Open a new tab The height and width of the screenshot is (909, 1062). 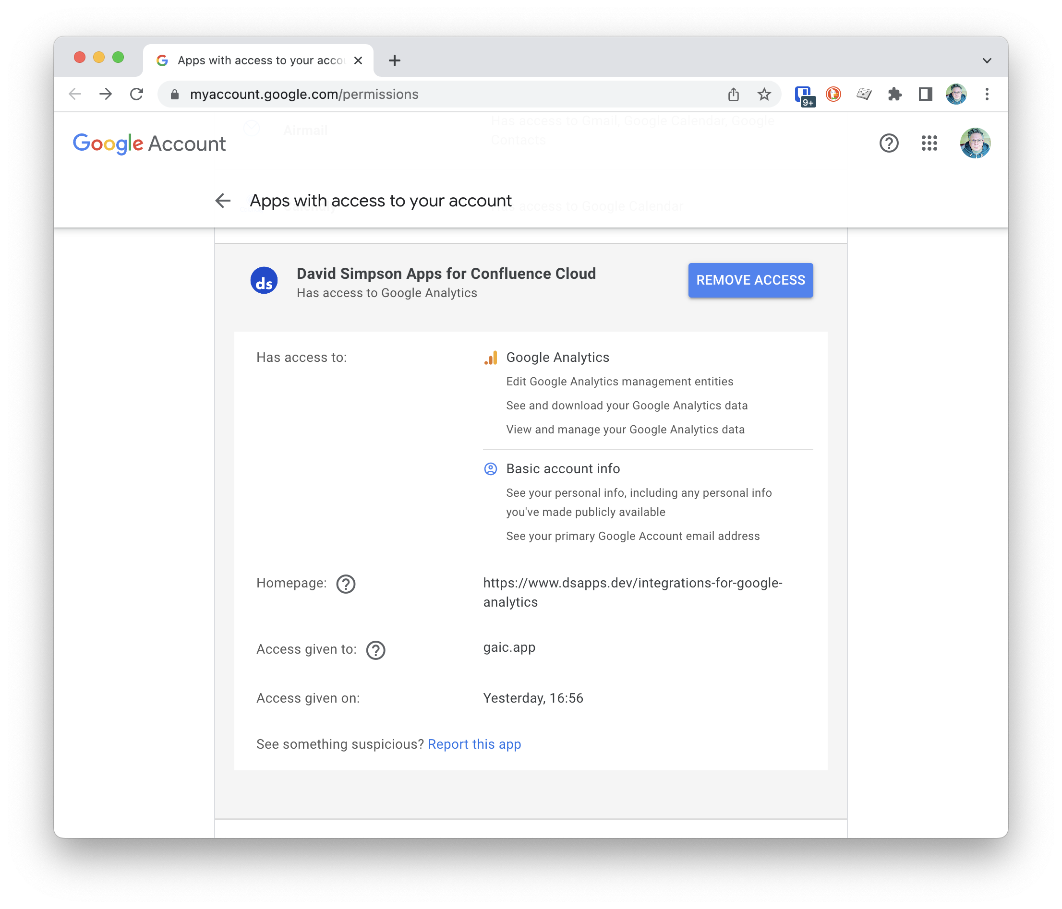point(394,60)
